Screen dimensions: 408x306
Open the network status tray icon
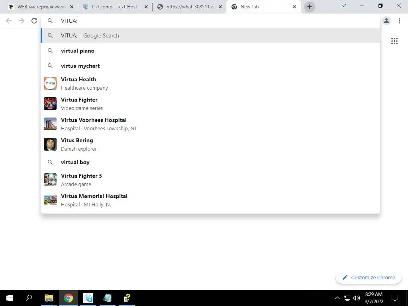(x=347, y=298)
